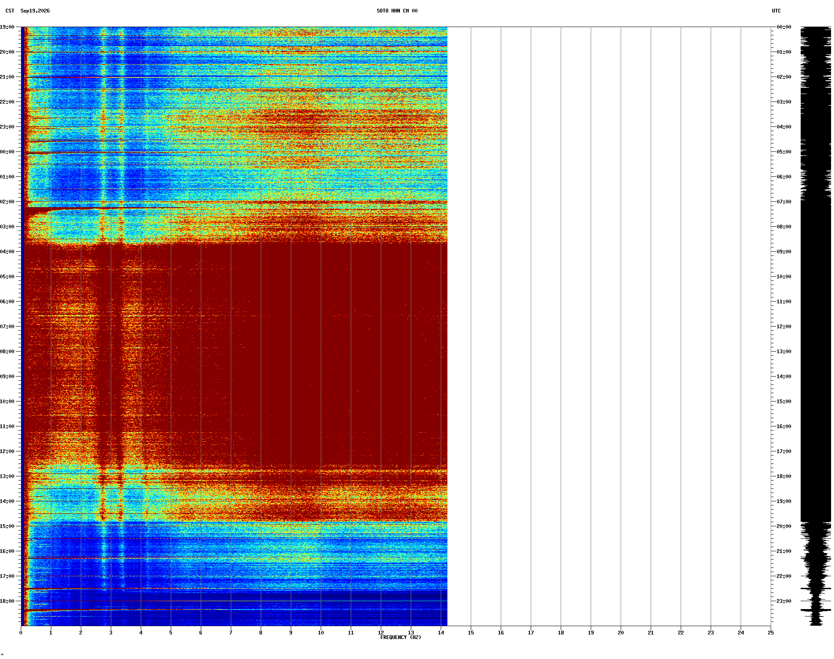The width and height of the screenshot is (834, 659).
Task: Click the 00:00 label on the UTC axis
Action: 784,27
